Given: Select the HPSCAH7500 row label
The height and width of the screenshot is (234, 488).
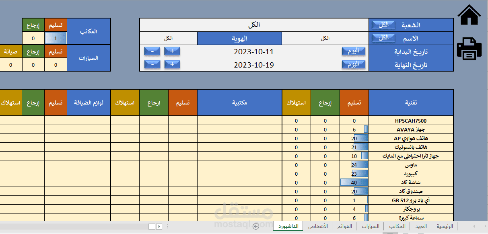Looking at the screenshot, I should pyautogui.click(x=411, y=121).
